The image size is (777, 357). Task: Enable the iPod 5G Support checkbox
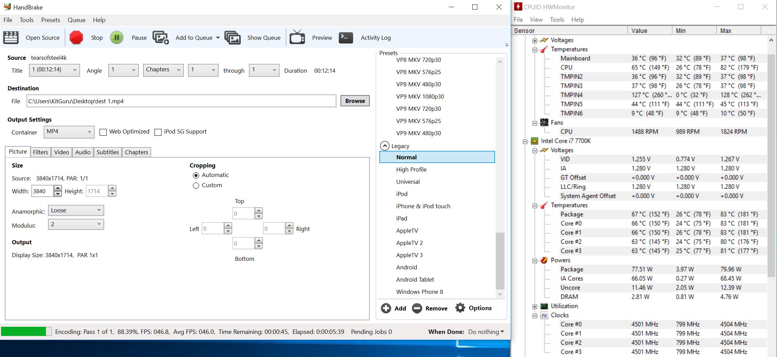[158, 132]
